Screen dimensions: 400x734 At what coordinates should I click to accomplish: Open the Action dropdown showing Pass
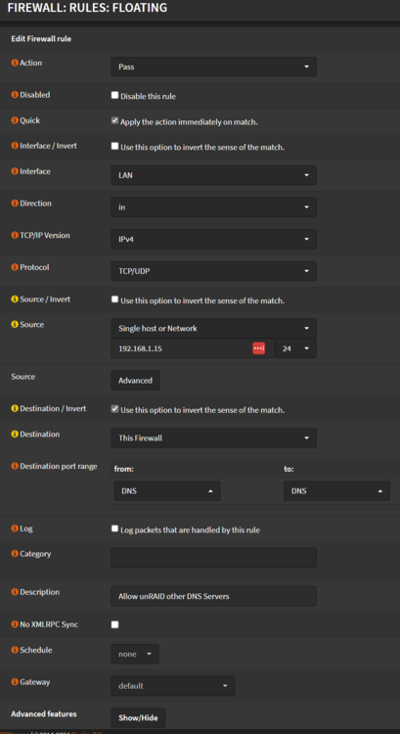coord(214,67)
